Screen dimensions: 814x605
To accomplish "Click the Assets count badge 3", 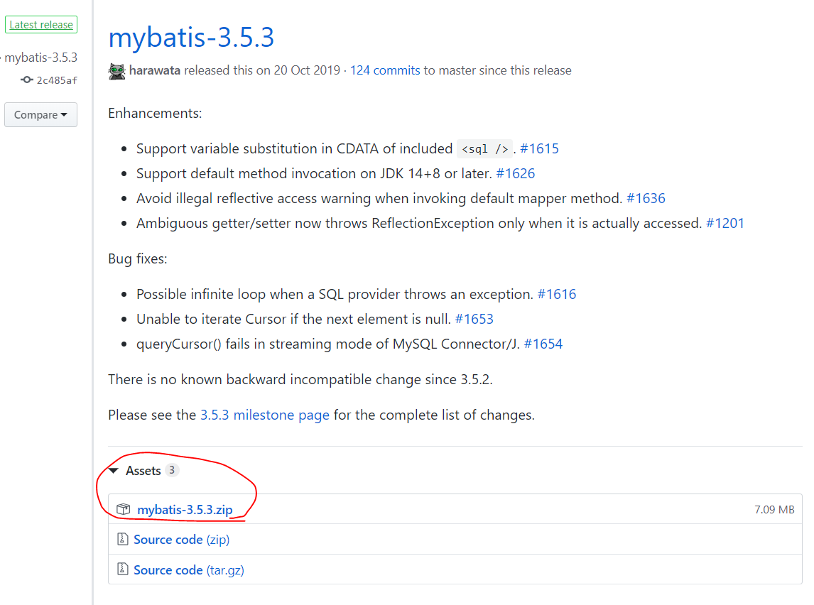I will 172,470.
